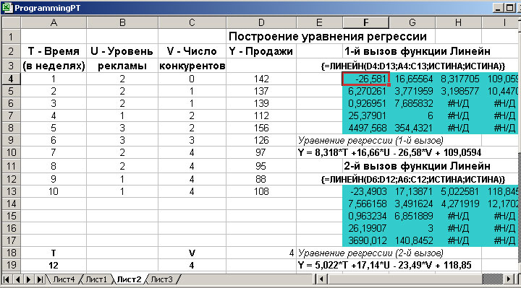Click cell containing 7,566158

coord(366,204)
